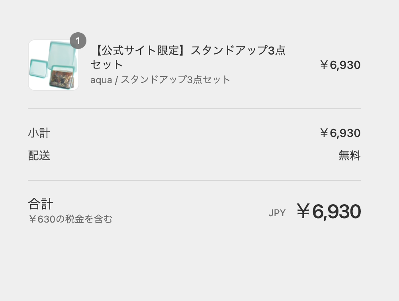399x301 pixels.
Task: Click the large total amount ￥6,930
Action: point(329,211)
